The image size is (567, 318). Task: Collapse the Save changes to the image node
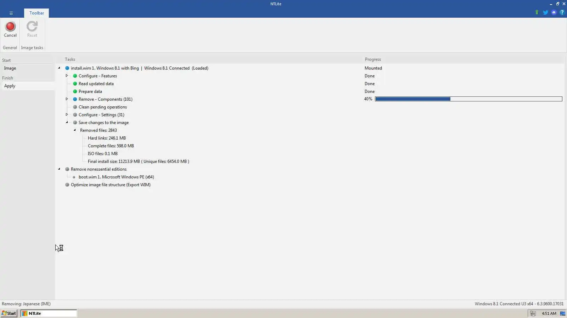point(67,123)
